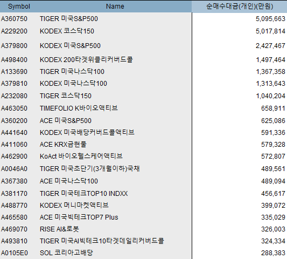
Task: Click TIGER 미국테크TOP10 INDXX name cell
Action: click(84, 194)
